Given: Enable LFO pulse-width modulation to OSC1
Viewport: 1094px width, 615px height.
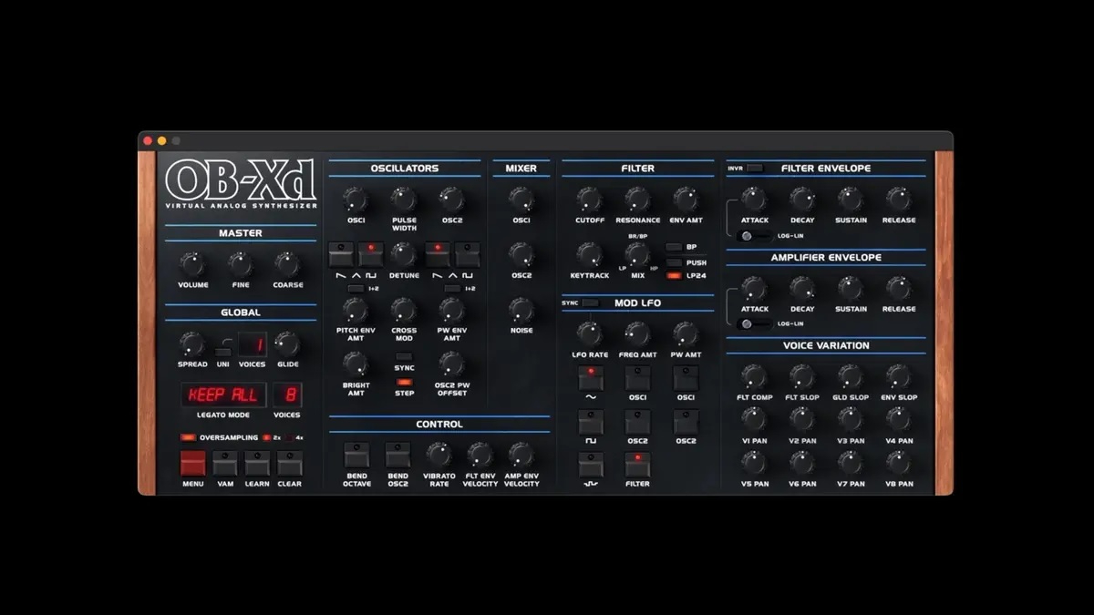Looking at the screenshot, I should click(x=686, y=378).
